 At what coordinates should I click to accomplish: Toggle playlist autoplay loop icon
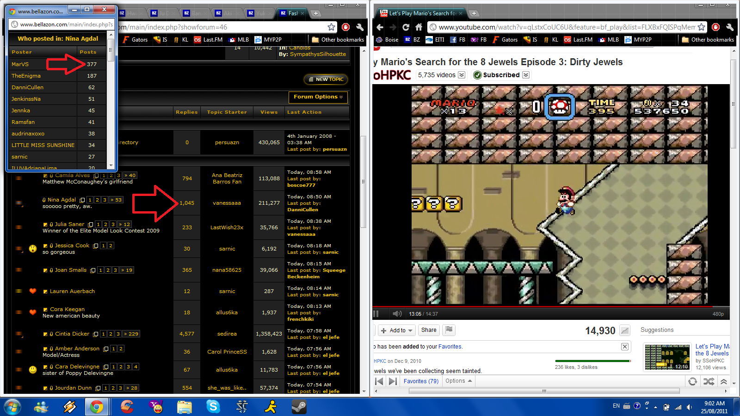coord(692,381)
